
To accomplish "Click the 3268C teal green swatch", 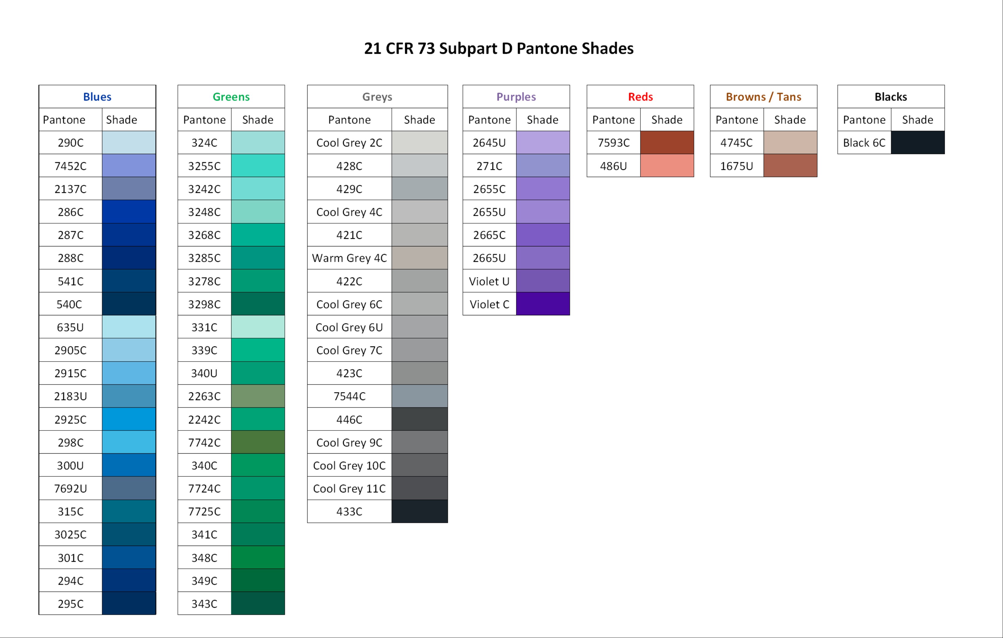I will (258, 235).
